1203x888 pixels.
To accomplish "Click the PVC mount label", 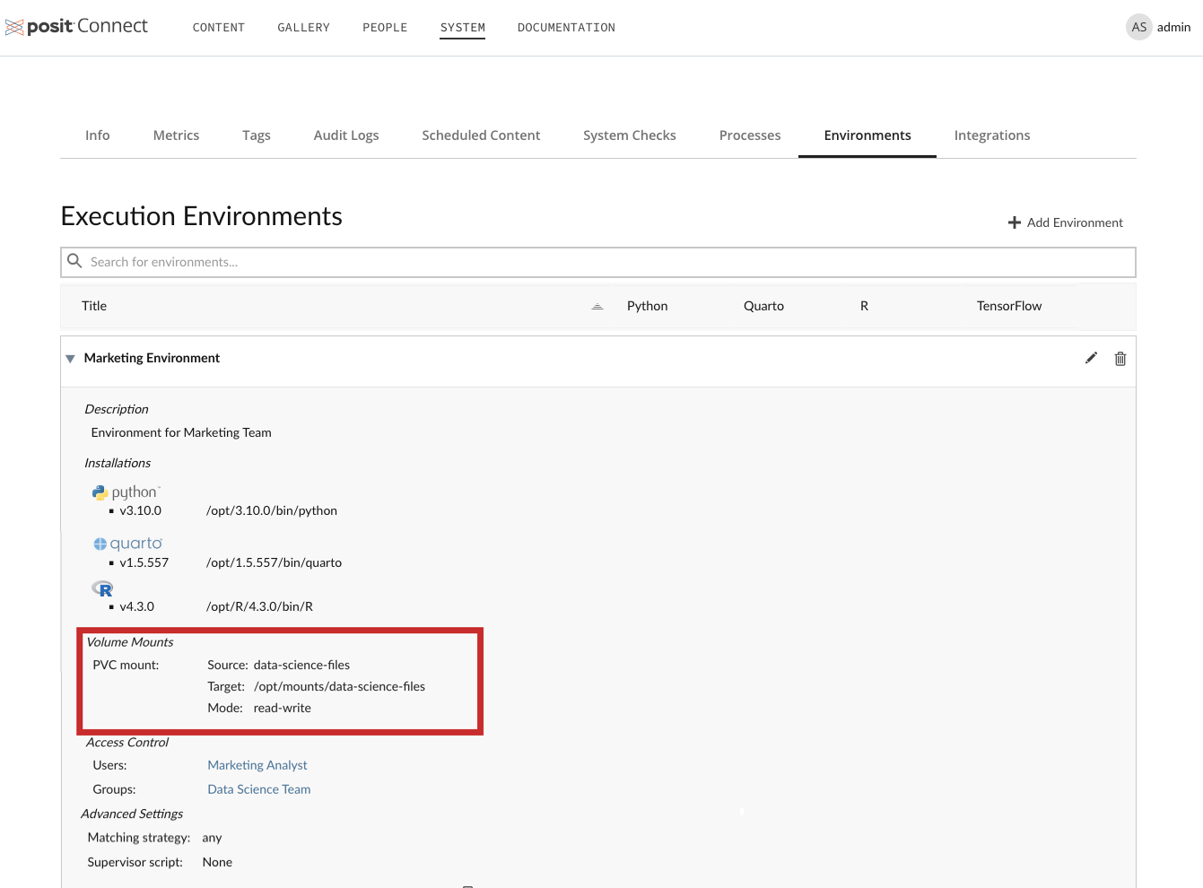I will pos(126,665).
